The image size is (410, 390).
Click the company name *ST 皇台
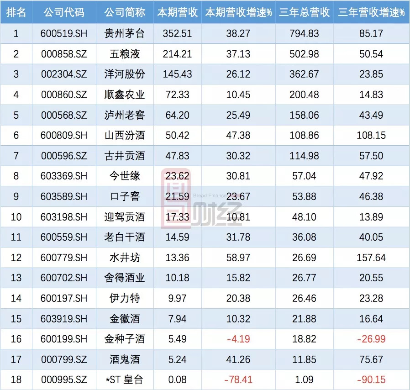[125, 379]
